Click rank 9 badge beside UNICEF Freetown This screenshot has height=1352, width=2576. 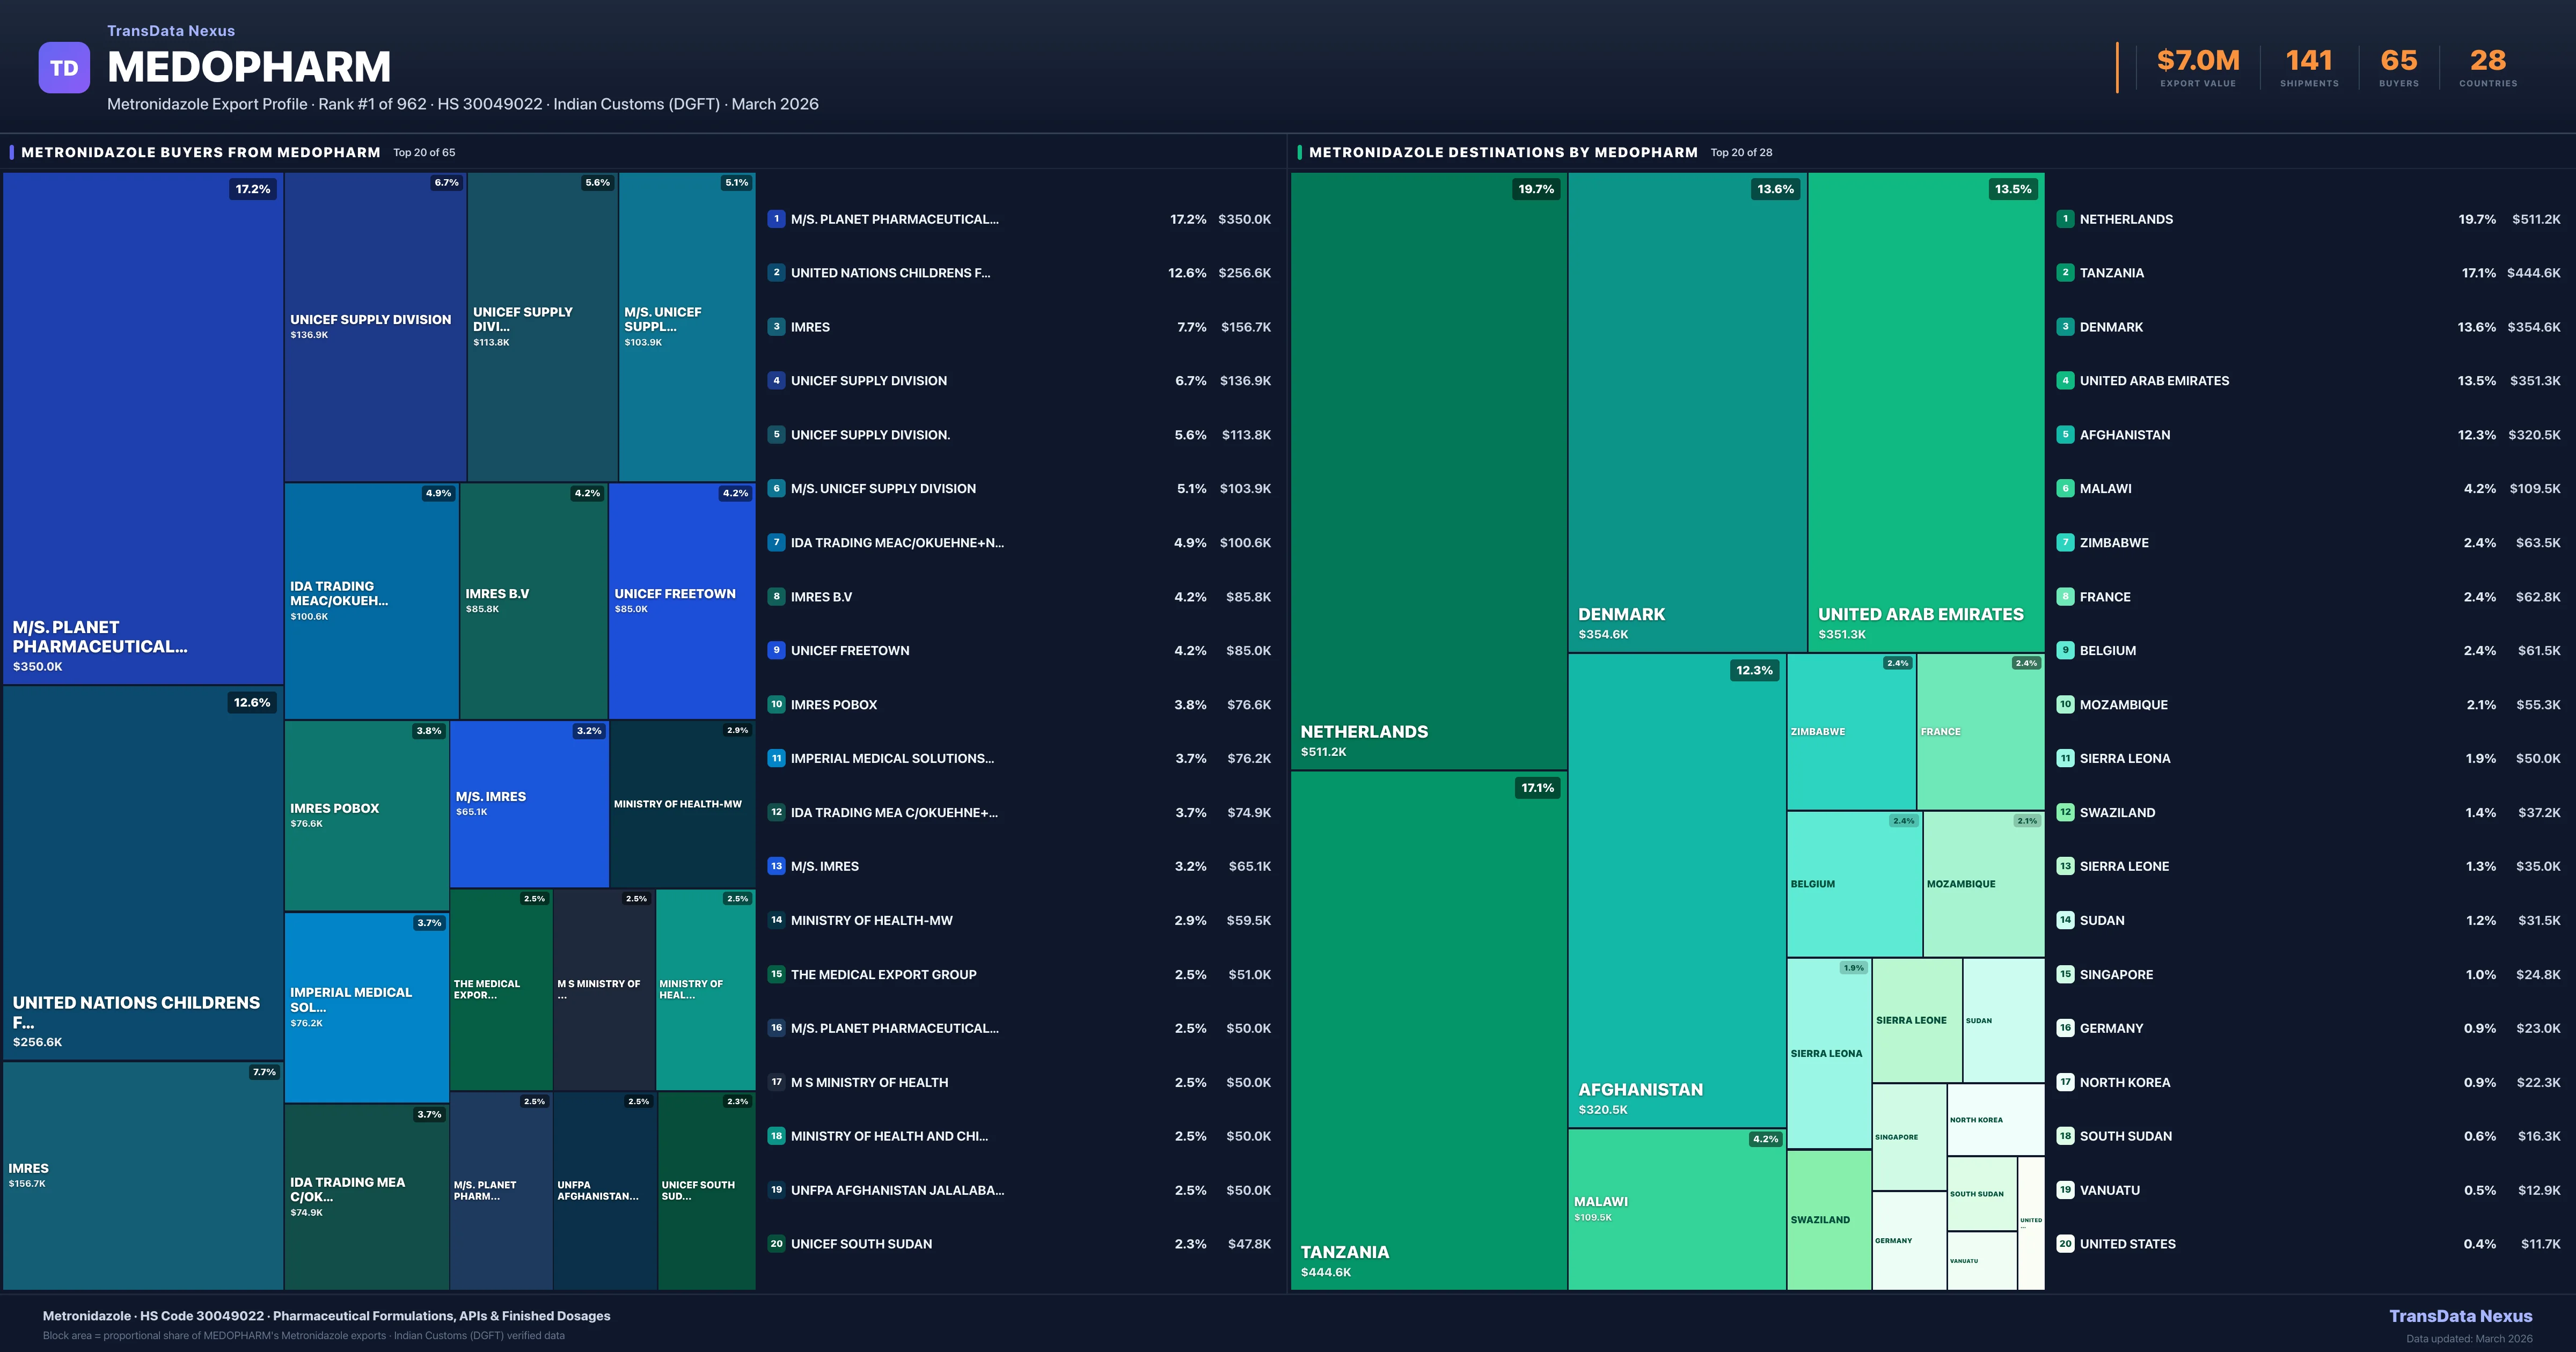(776, 650)
